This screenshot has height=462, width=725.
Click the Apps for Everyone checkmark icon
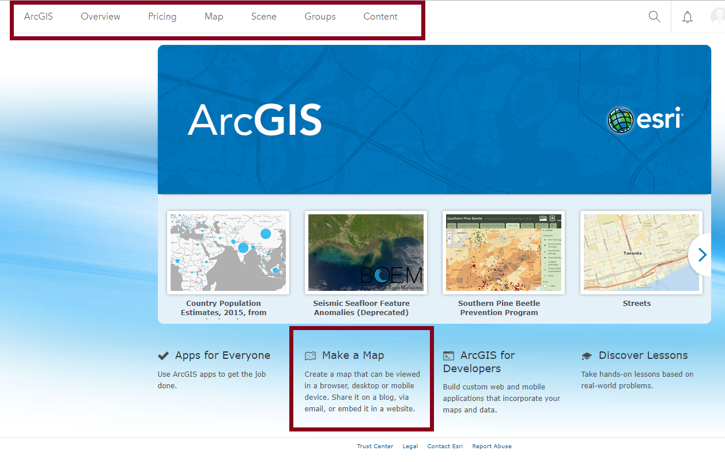[164, 356]
